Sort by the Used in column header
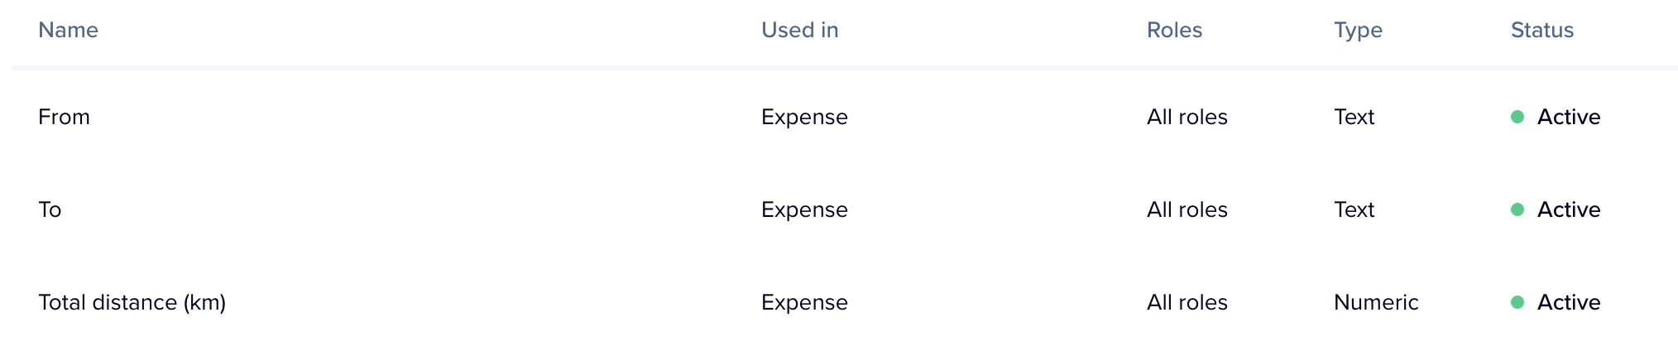Screen dimensions: 1678x351 pyautogui.click(x=799, y=30)
